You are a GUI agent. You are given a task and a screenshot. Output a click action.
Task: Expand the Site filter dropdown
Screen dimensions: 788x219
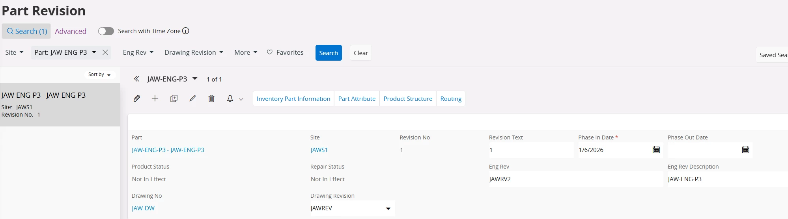coord(15,52)
